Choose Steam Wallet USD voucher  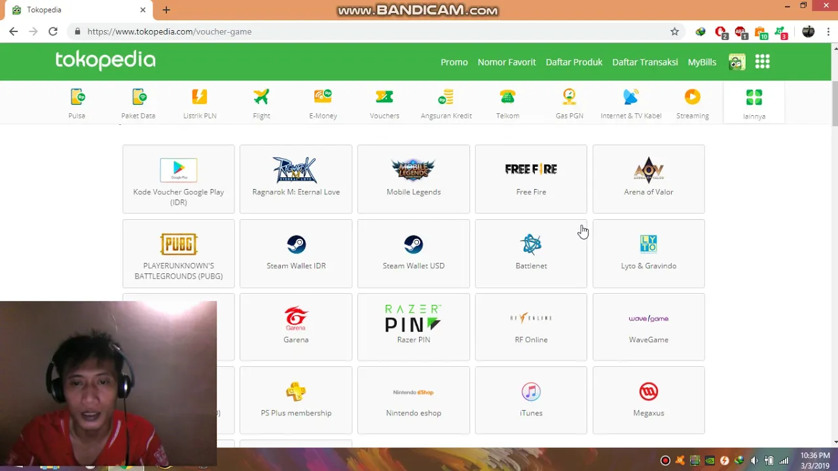[x=414, y=254]
